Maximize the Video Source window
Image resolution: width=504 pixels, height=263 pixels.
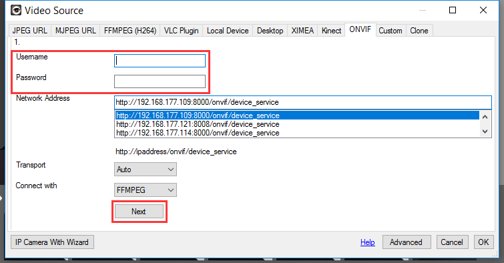coord(453,10)
